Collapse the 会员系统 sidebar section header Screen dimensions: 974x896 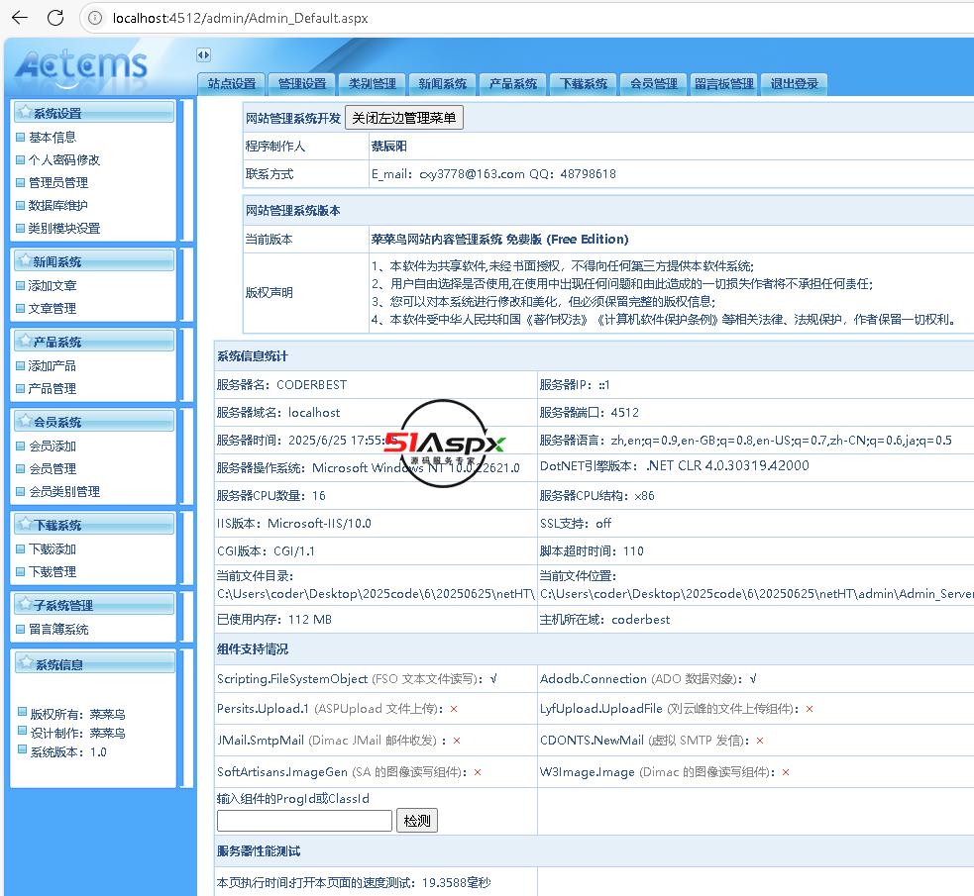tap(94, 422)
